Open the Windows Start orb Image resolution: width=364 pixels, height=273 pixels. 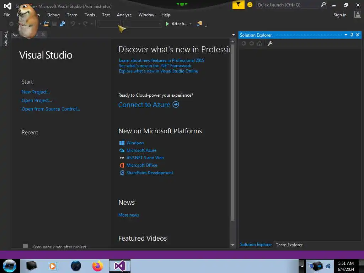9,266
